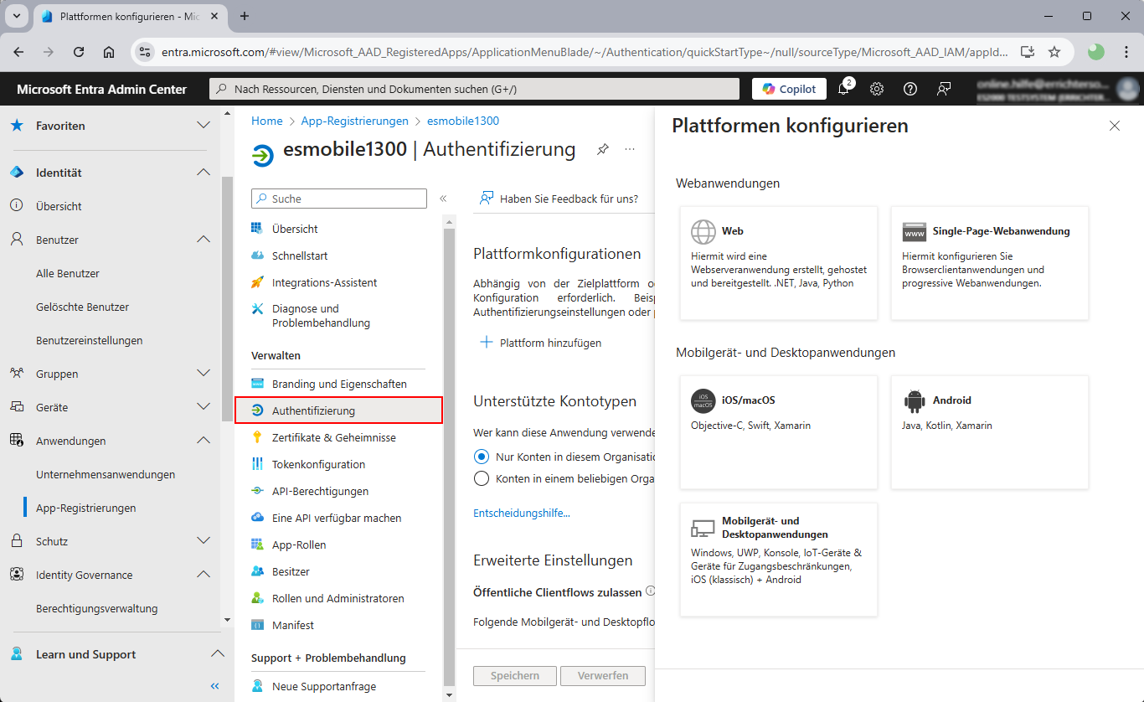Pin the blade with the pin icon
This screenshot has width=1144, height=702.
603,150
